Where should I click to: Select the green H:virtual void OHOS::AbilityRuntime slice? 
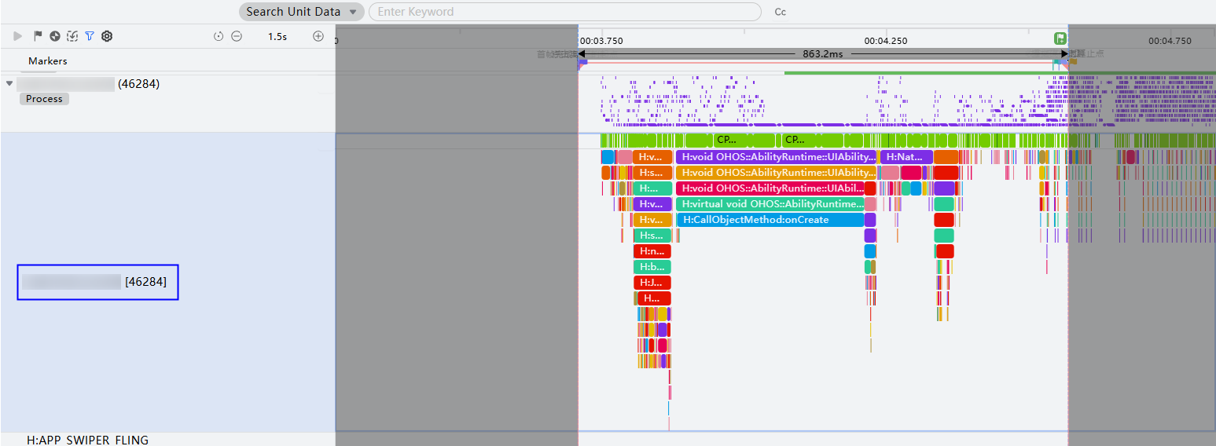pyautogui.click(x=770, y=204)
